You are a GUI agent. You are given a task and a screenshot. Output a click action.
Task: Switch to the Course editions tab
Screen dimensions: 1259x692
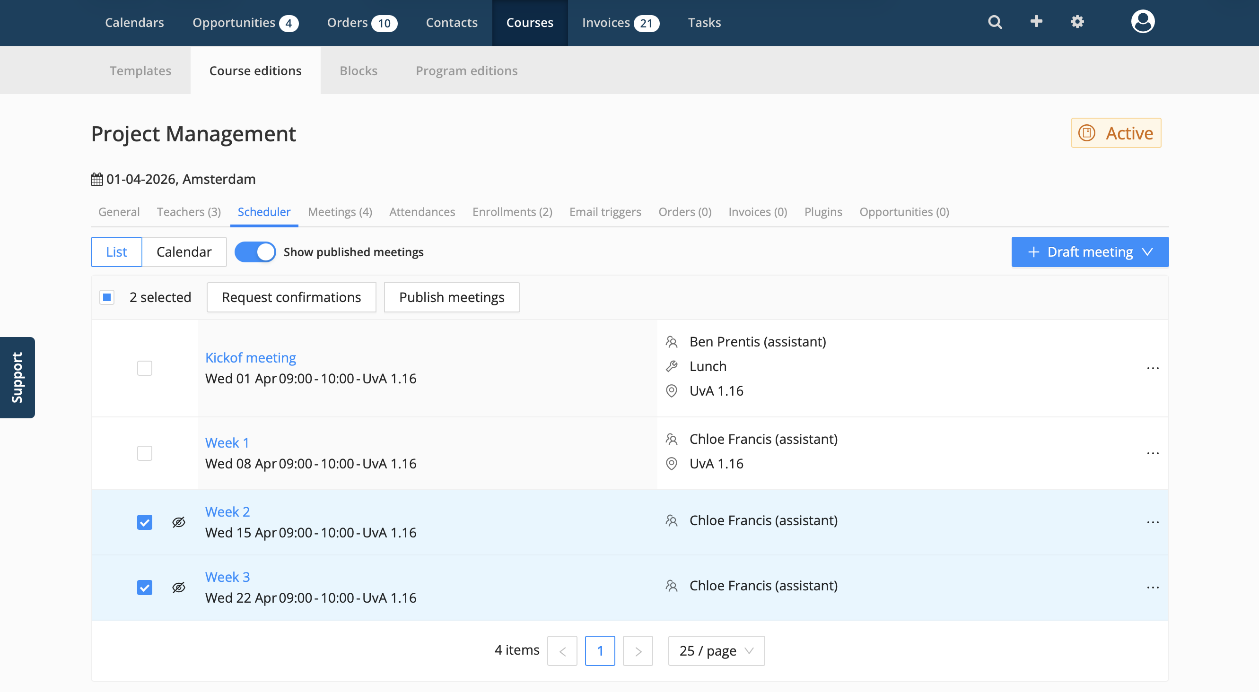coord(255,70)
